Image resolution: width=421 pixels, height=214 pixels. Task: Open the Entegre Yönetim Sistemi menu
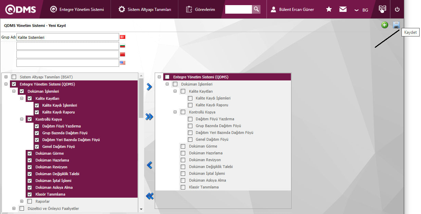point(77,10)
